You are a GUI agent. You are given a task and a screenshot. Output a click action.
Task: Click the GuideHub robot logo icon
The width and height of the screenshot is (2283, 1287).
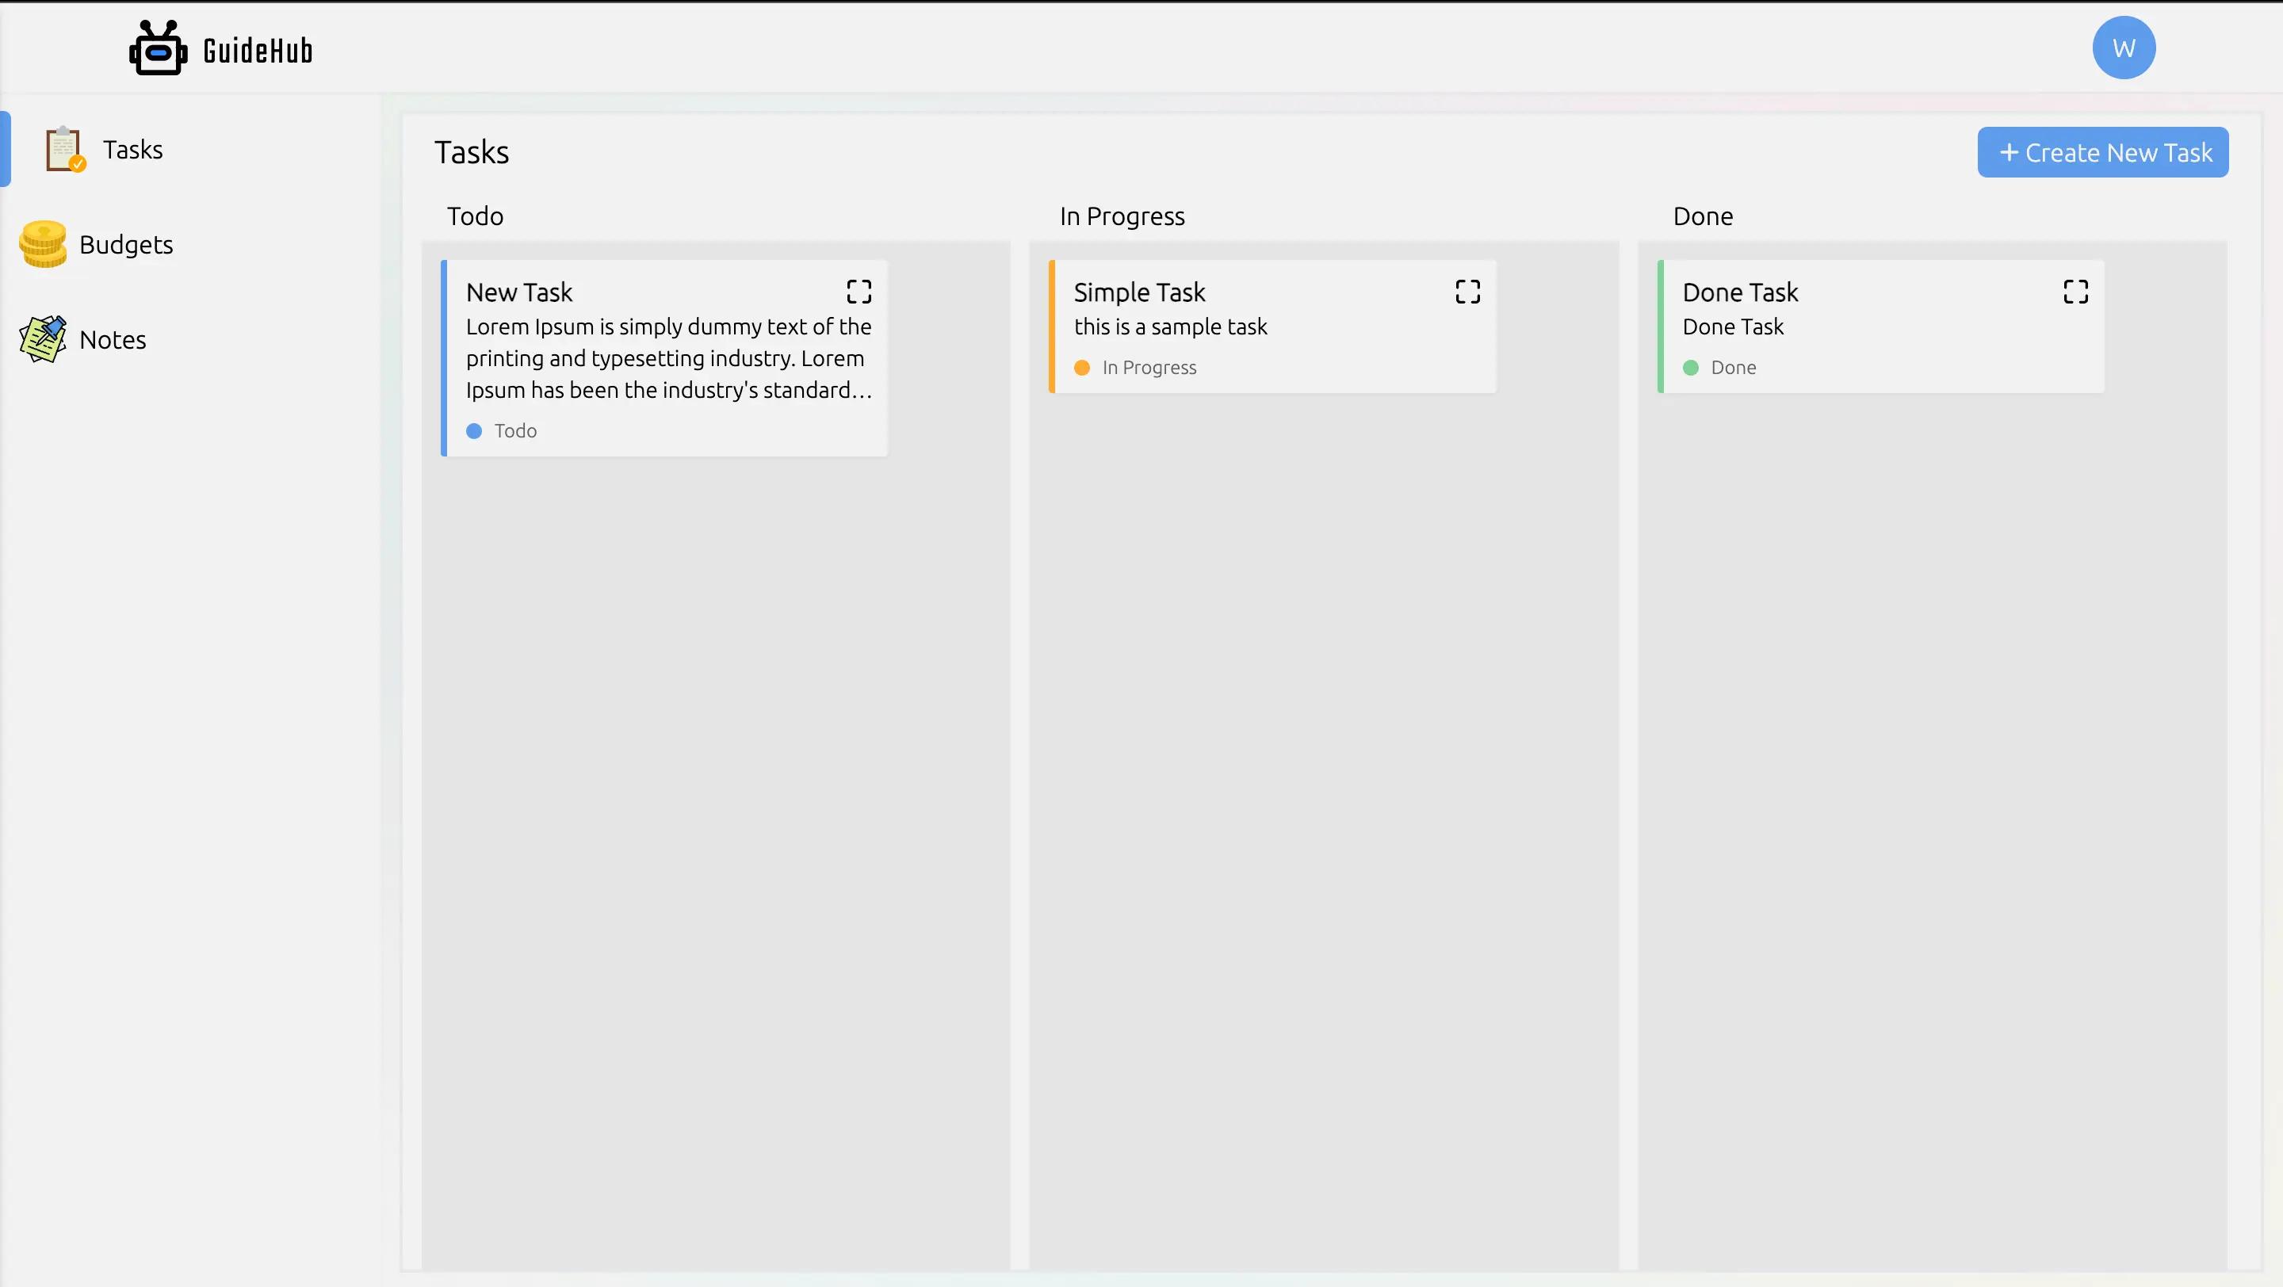(x=158, y=48)
